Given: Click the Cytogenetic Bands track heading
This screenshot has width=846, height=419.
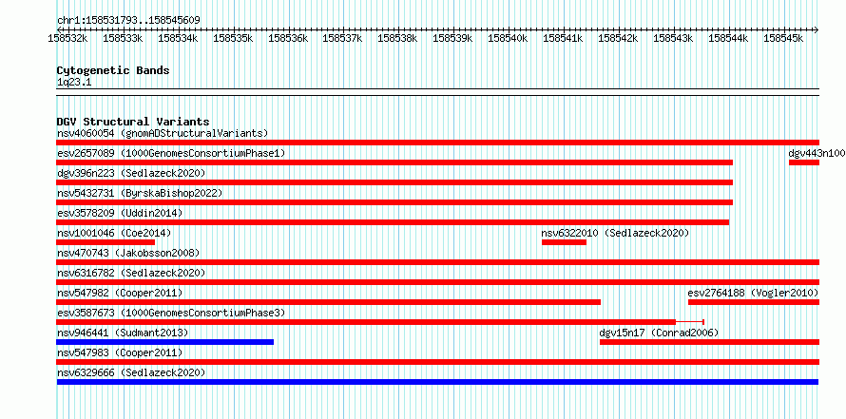Looking at the screenshot, I should point(113,70).
